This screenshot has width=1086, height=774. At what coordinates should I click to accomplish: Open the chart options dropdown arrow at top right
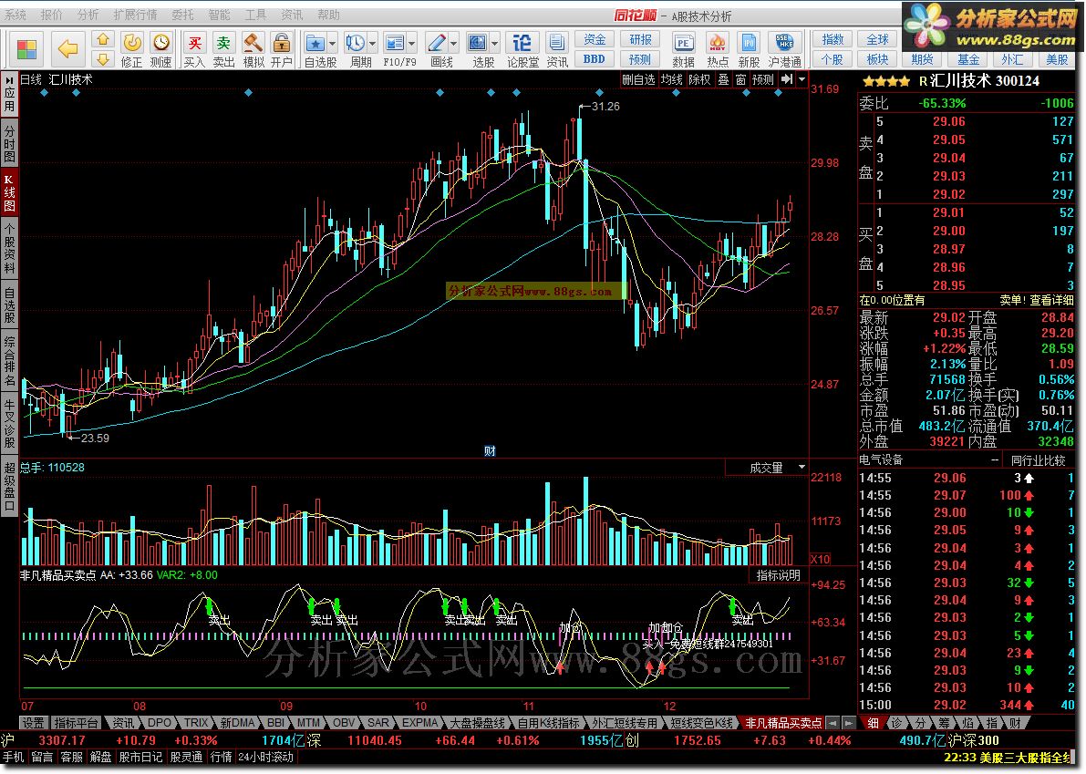[802, 79]
